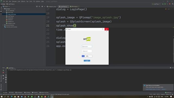
Task: Click the Install PyQt5-stubs link in notification
Action: 153,89
